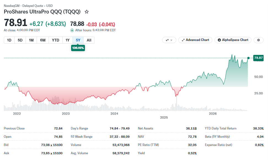Click the current price dot on chart
Image resolution: width=268 pixels, height=160 pixels.
tap(248, 58)
